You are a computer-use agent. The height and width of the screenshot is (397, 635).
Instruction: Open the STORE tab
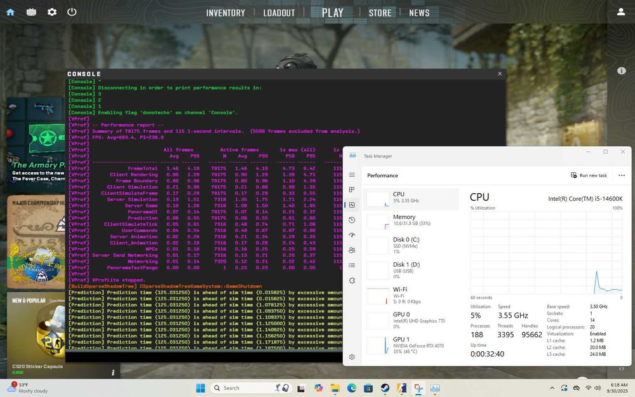click(380, 13)
